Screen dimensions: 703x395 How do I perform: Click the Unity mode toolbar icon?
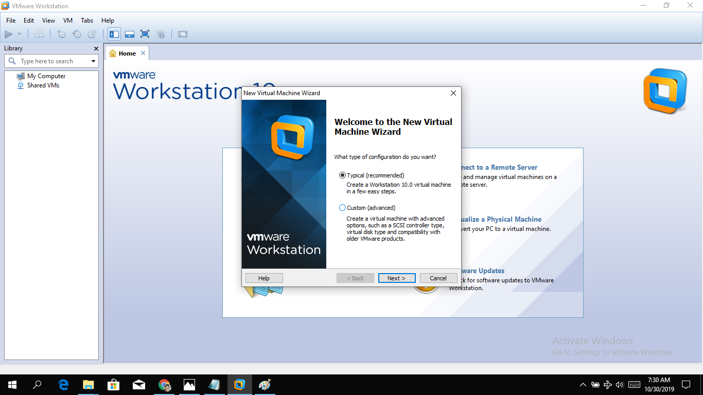pos(161,34)
